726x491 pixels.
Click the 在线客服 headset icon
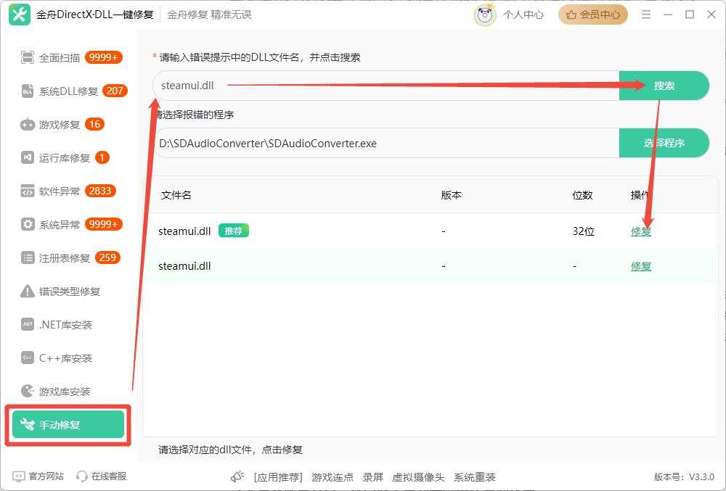pos(82,476)
